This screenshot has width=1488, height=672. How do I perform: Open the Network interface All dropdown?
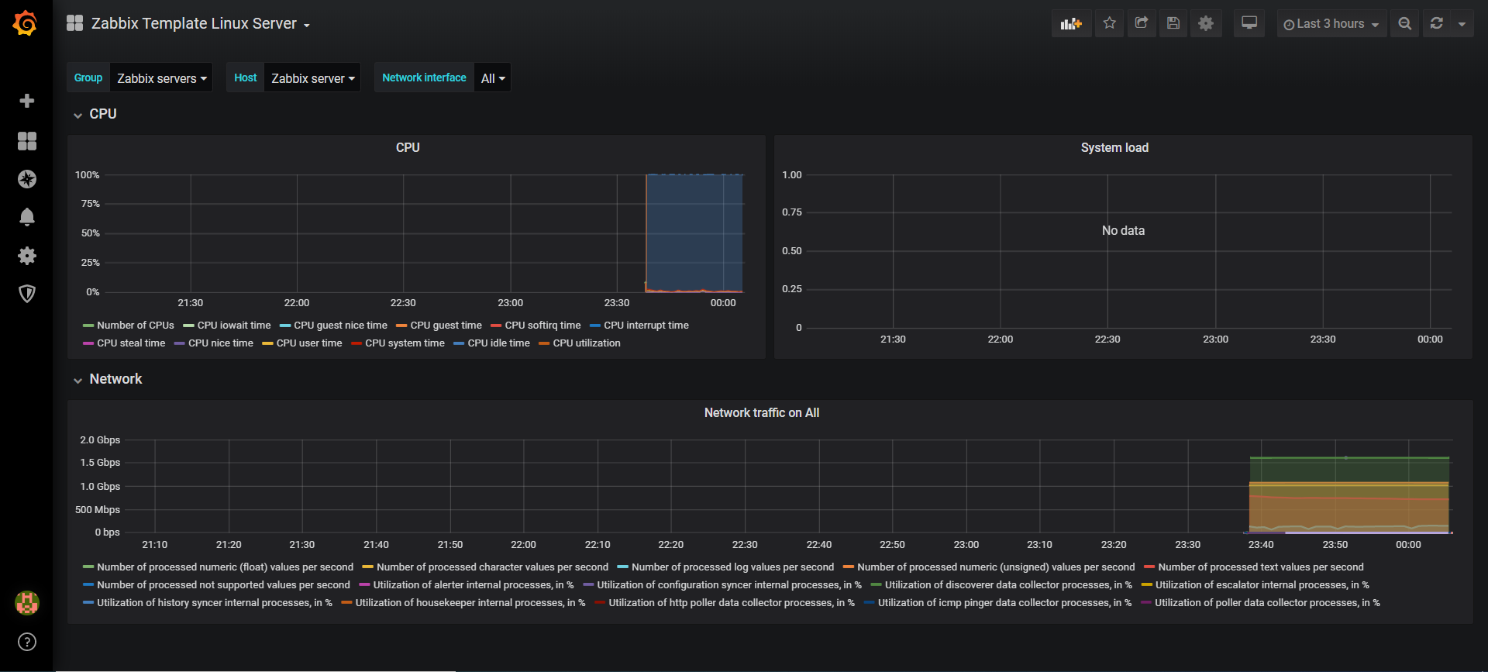[492, 78]
